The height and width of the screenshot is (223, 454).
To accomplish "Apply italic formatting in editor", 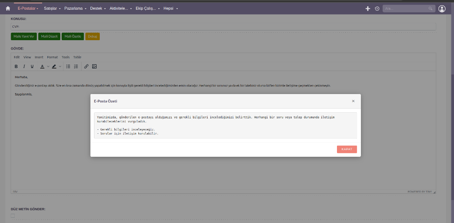I will tap(24, 66).
